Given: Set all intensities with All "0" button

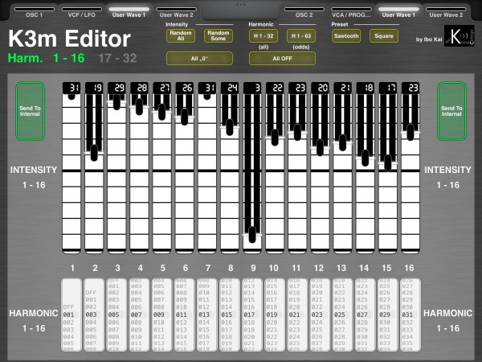Looking at the screenshot, I should pos(199,59).
